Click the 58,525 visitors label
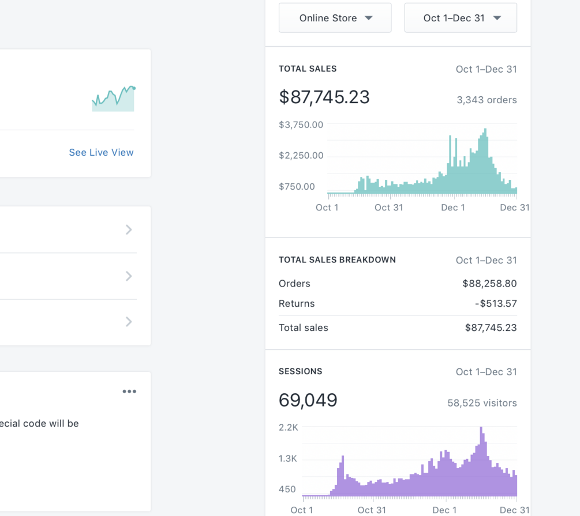The height and width of the screenshot is (516, 580). (482, 403)
